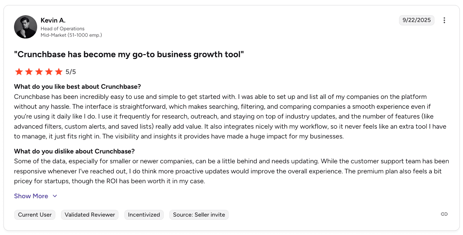Screen dimensions: 463x235
Task: Click the second rating star
Action: tap(29, 72)
